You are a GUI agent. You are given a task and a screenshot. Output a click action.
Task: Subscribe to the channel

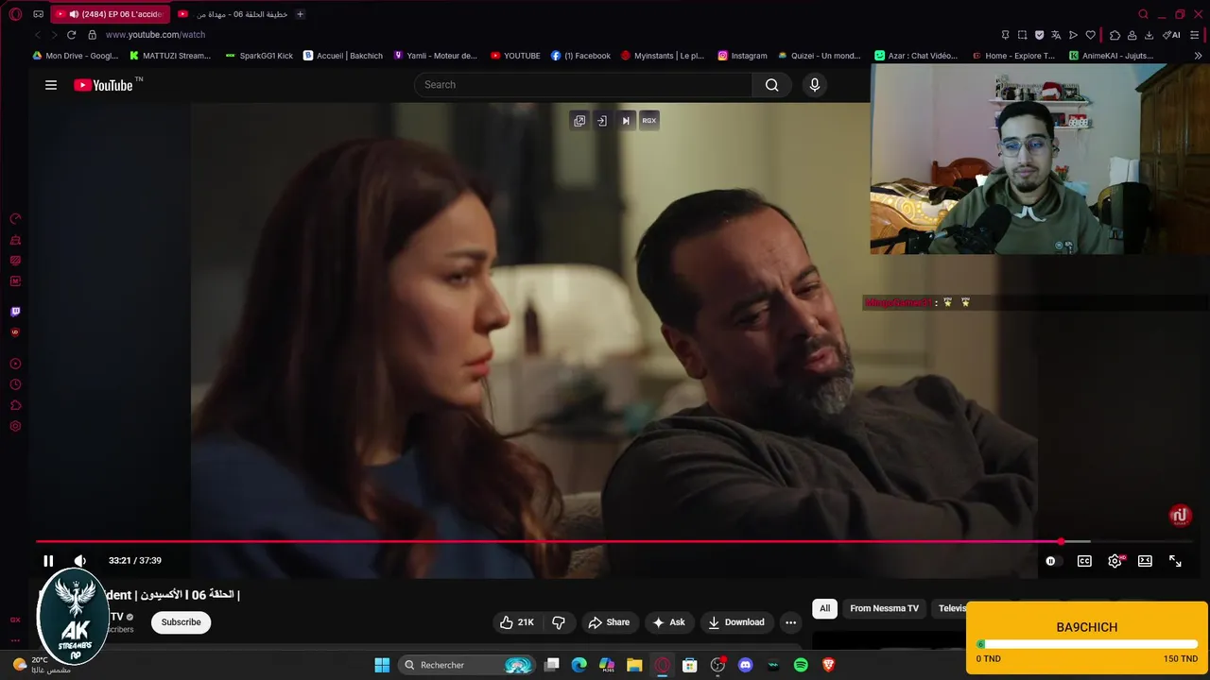[181, 622]
